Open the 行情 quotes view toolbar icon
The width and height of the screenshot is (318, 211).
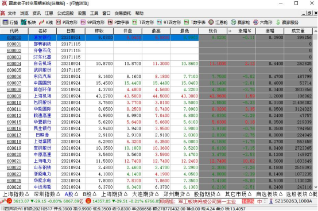pyautogui.click(x=10, y=22)
